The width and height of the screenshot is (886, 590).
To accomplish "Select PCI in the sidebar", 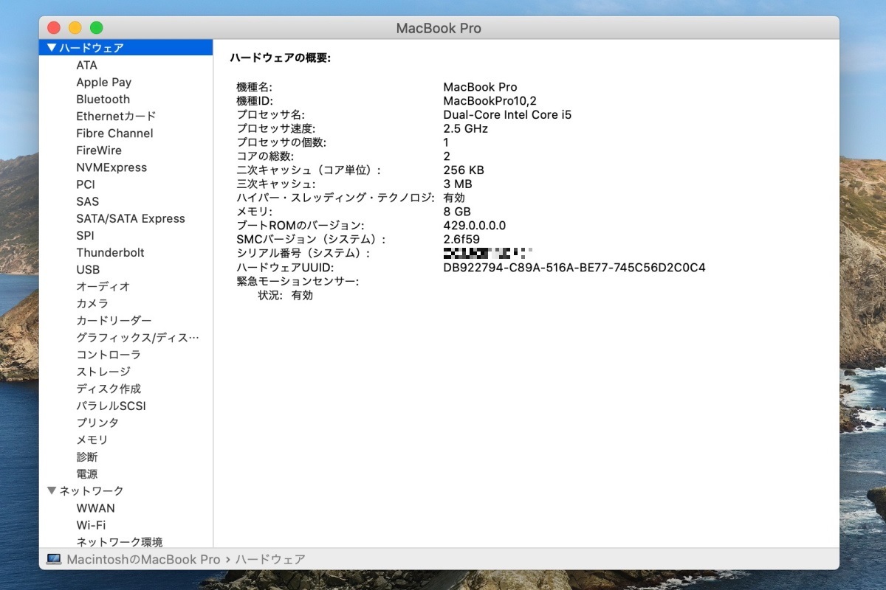I will pos(86,184).
